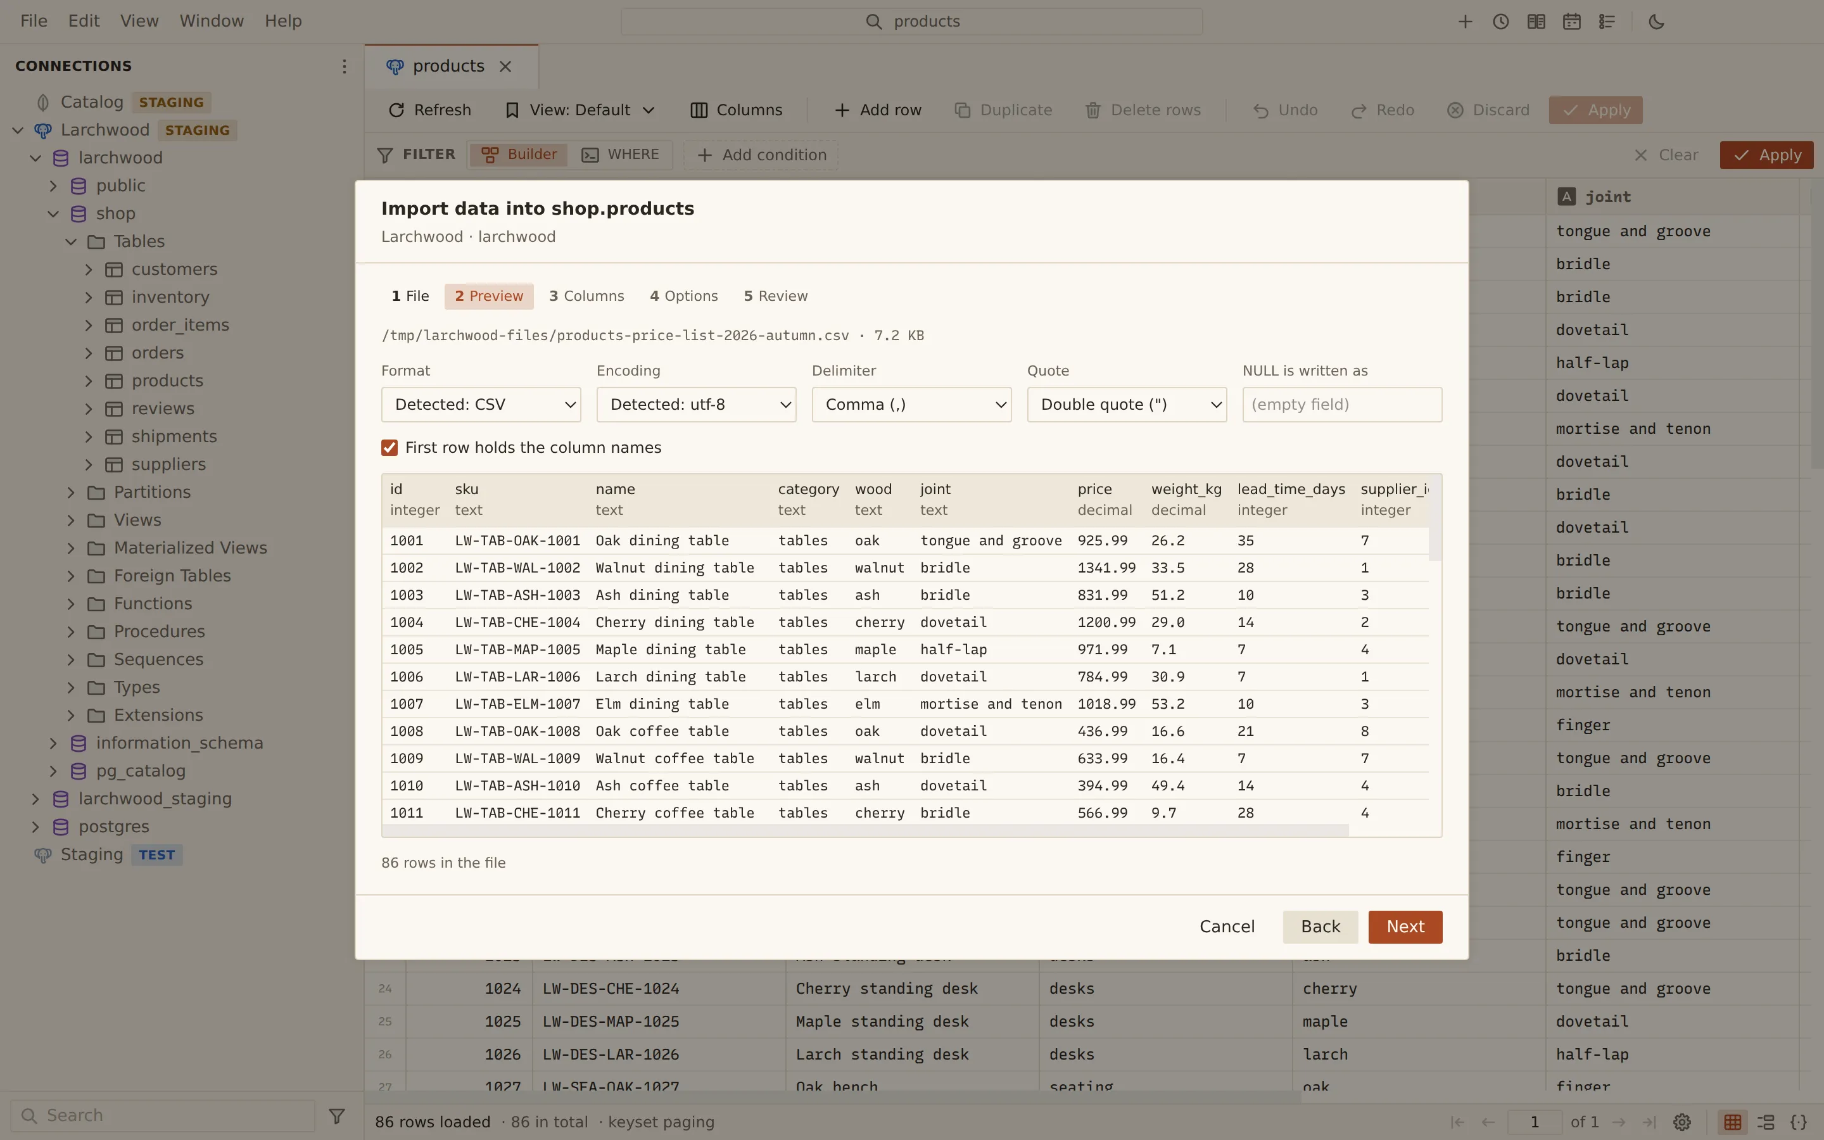Click the Refresh toolbar button

point(429,110)
